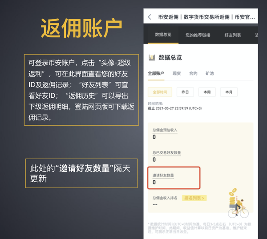Choose the 全部时间 time filter
Image resolution: width=267 pixels, height=239 pixels.
tap(160, 92)
